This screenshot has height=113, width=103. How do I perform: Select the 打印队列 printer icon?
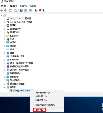[x=8, y=36]
